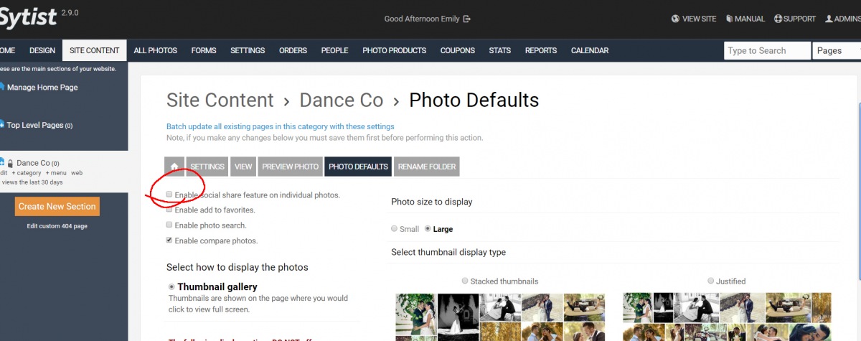
Task: Click the user icon next to ADMINS
Action: [x=829, y=19]
